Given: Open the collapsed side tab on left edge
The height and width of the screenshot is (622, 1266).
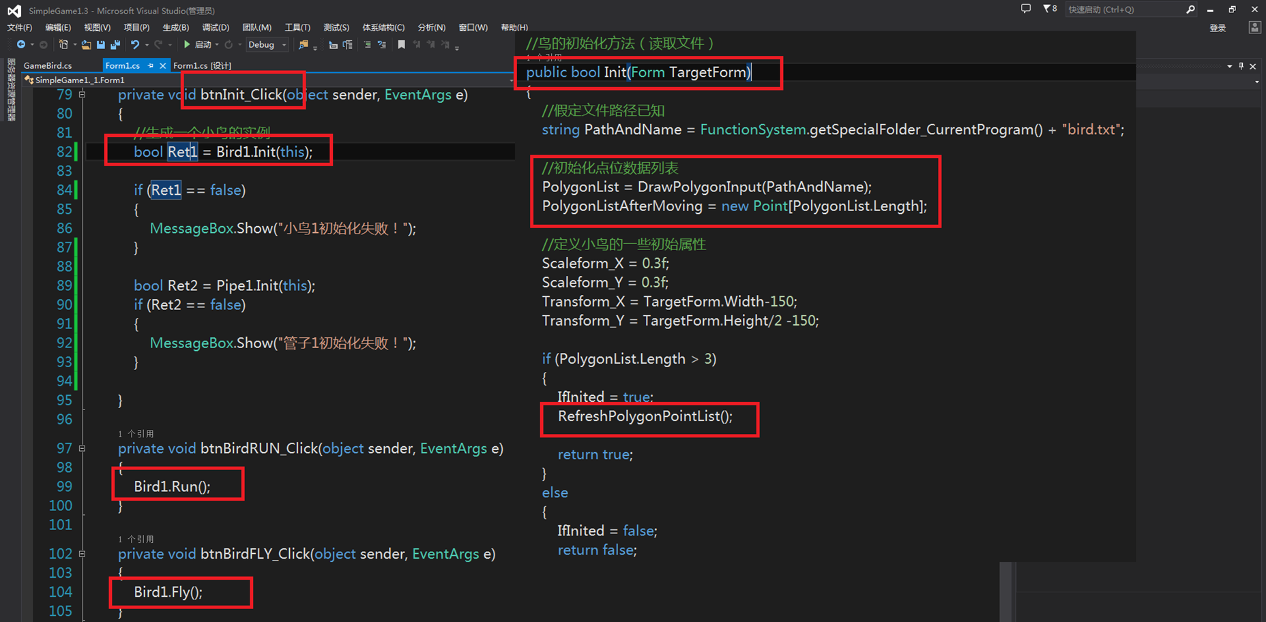Looking at the screenshot, I should tap(11, 90).
